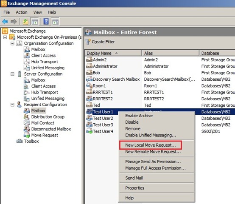Screen dimensions: 235x204
Task: Click the Distribution Group icon
Action: (27, 117)
